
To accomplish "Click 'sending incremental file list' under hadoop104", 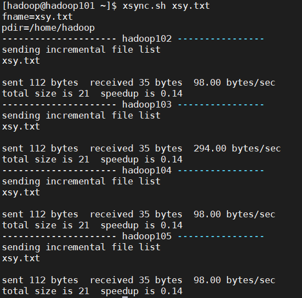I will pos(81,182).
